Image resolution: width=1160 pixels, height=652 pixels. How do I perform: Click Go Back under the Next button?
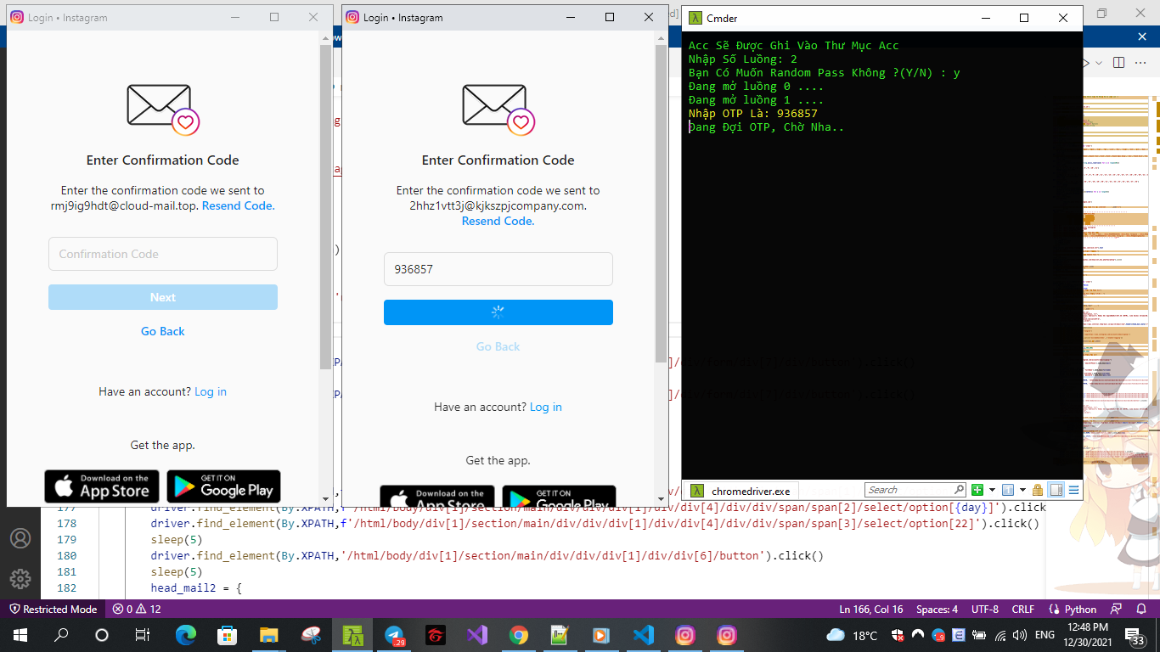[x=163, y=331]
